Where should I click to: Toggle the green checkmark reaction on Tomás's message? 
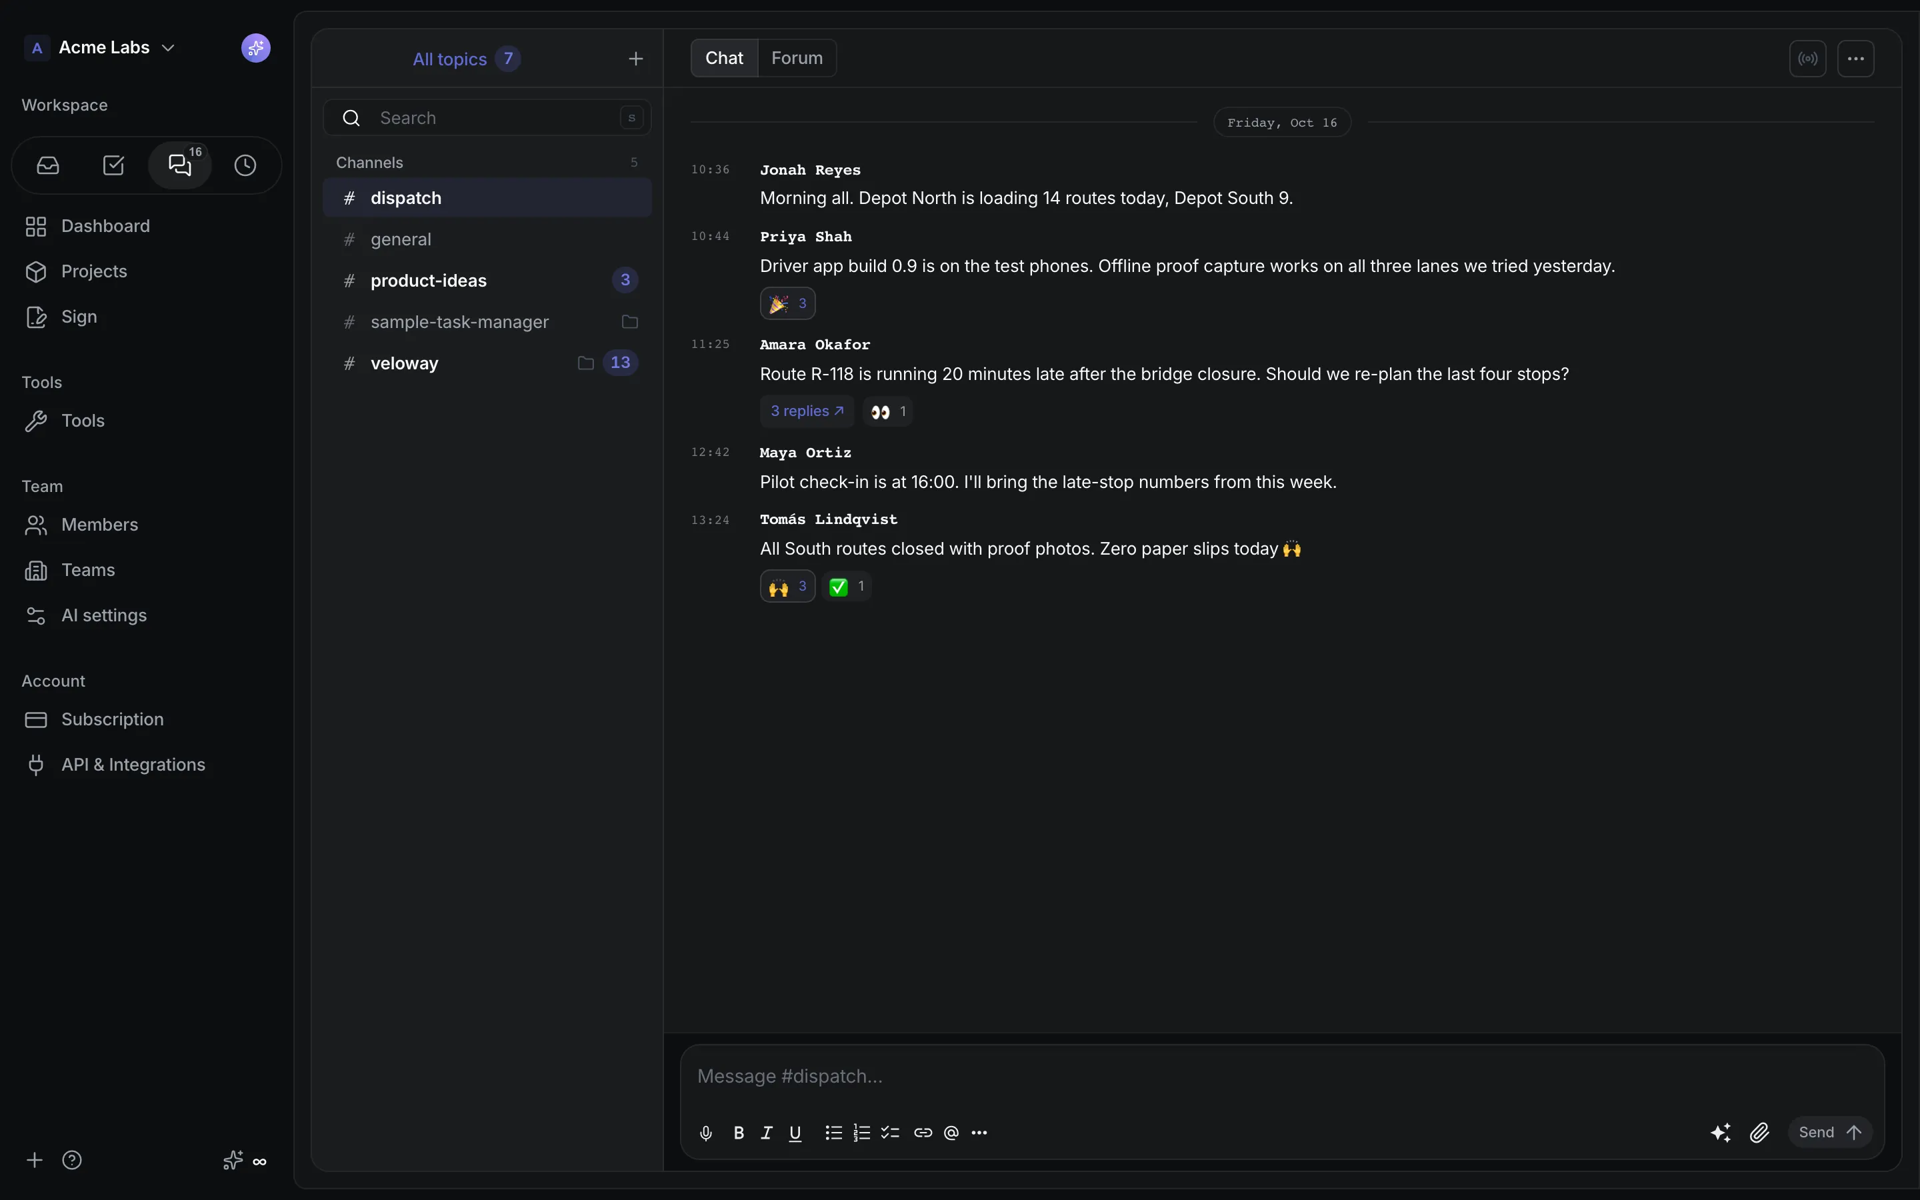847,587
